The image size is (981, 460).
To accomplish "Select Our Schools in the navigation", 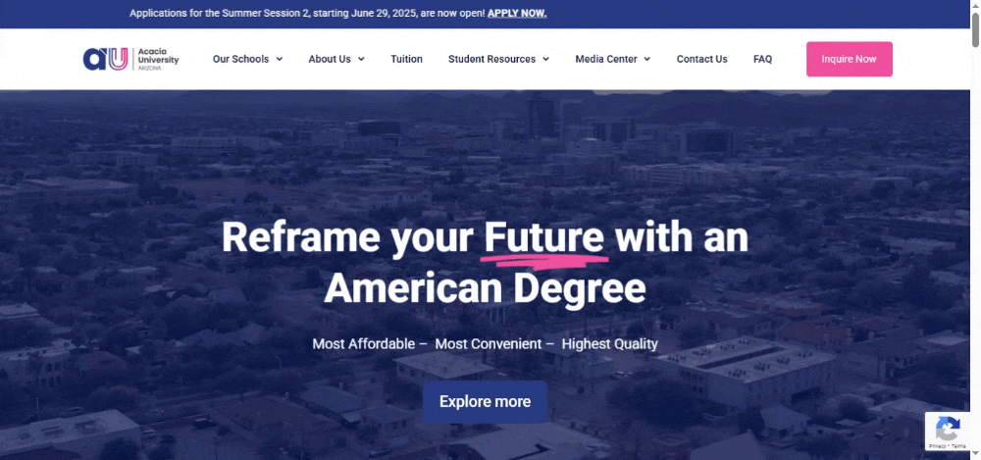I will 241,59.
